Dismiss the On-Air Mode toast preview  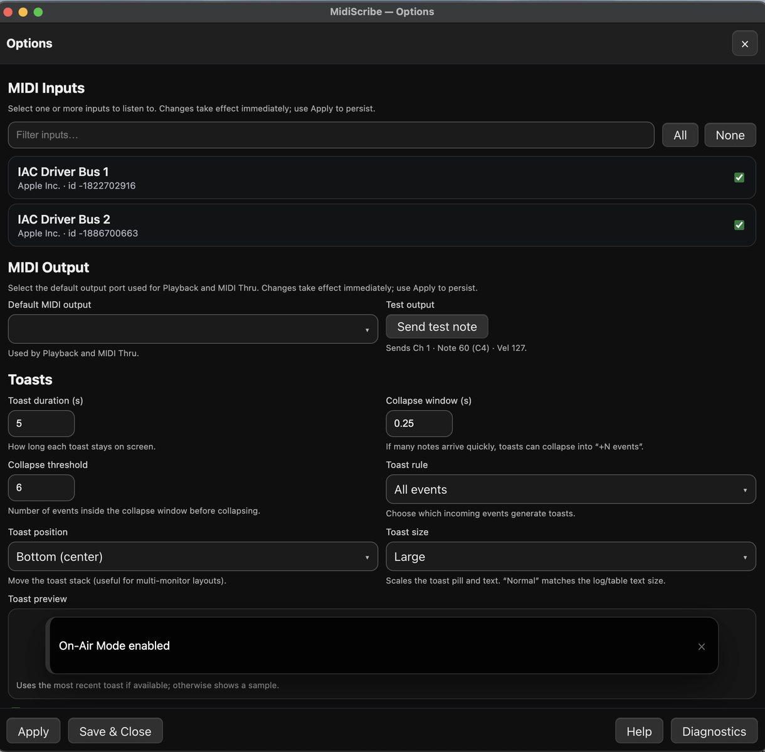coord(701,646)
